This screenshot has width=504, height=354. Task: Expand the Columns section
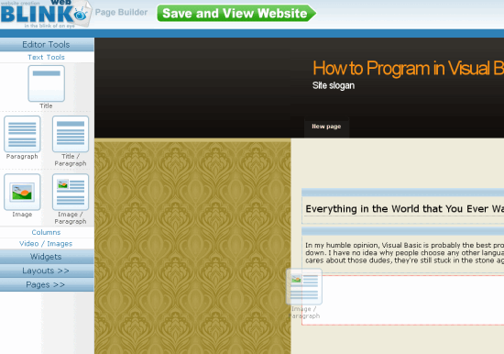[47, 232]
